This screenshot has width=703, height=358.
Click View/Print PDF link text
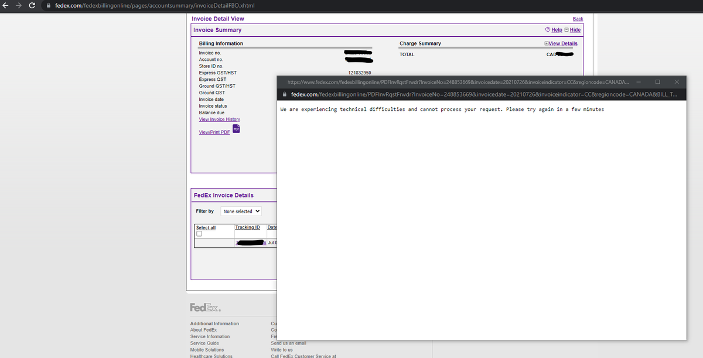point(214,132)
